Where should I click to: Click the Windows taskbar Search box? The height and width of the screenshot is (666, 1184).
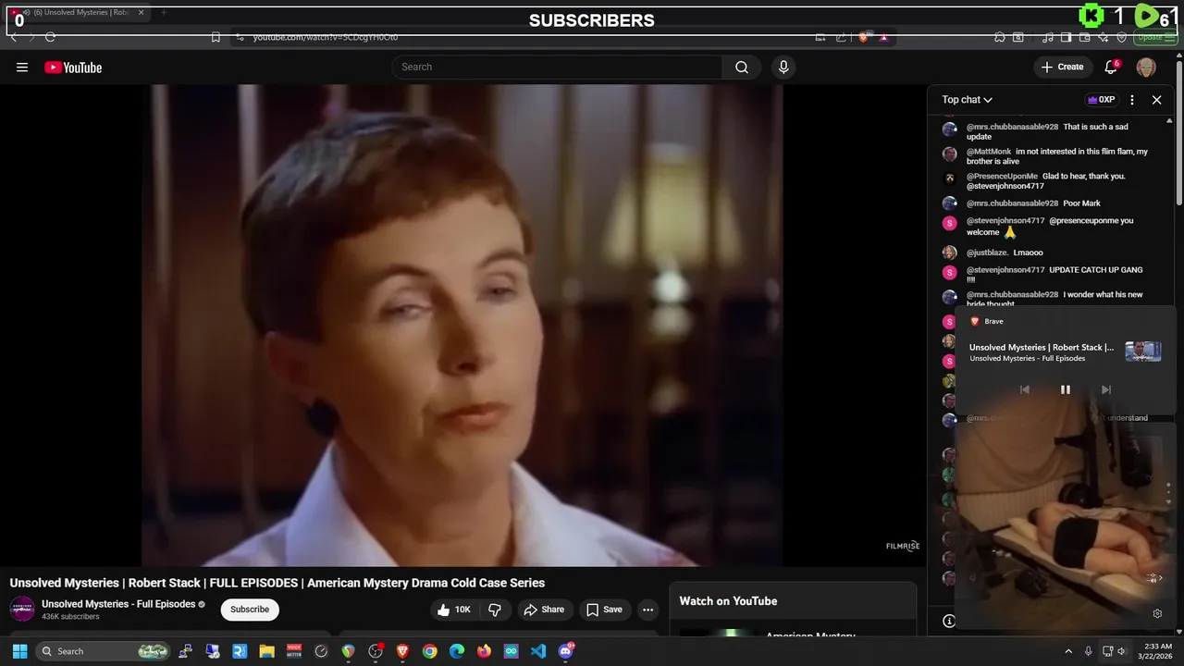(104, 651)
